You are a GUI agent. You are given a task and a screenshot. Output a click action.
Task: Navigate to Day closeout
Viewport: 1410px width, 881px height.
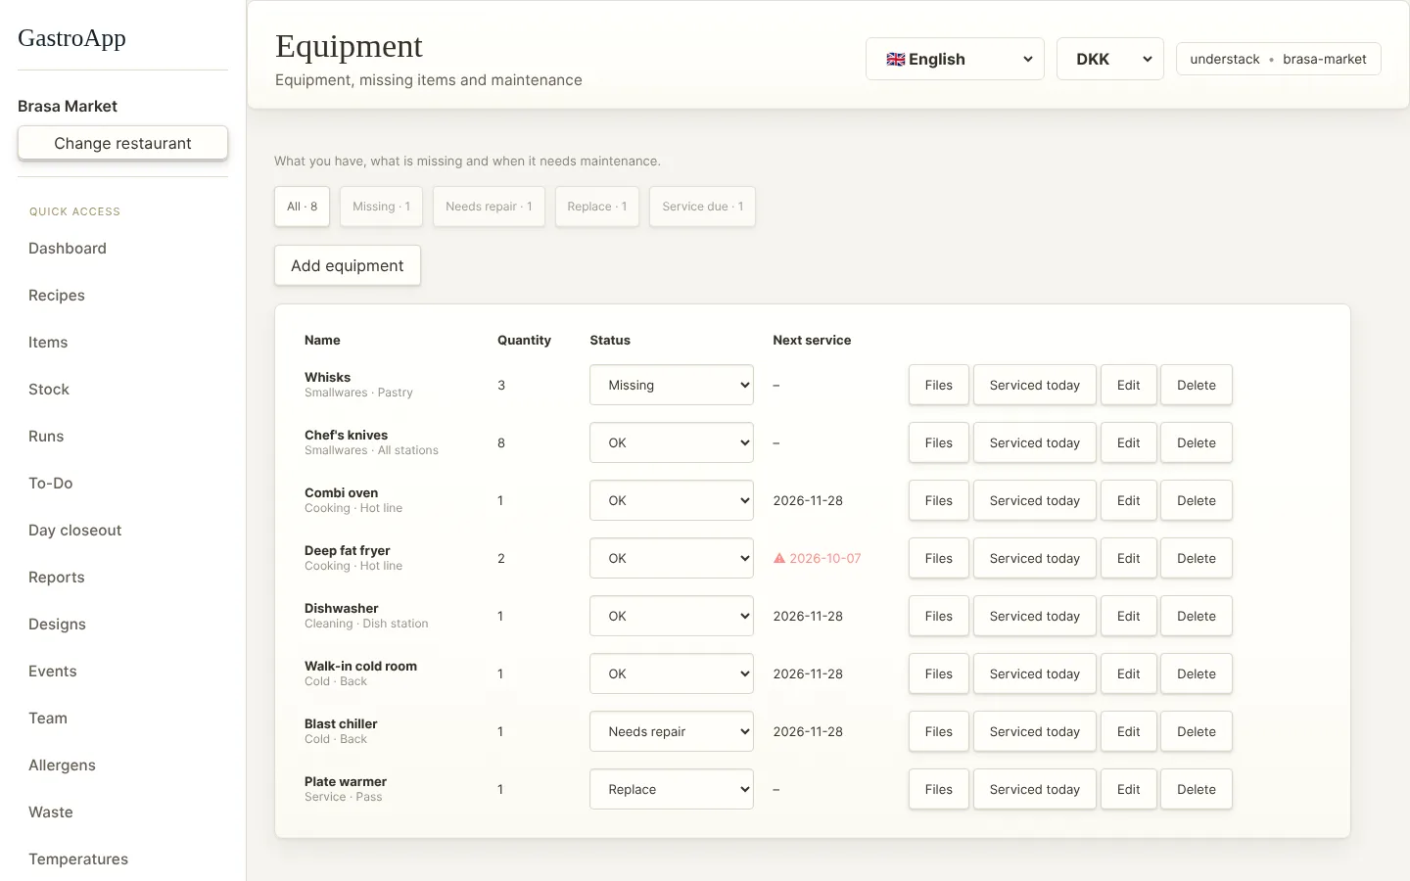[75, 531]
